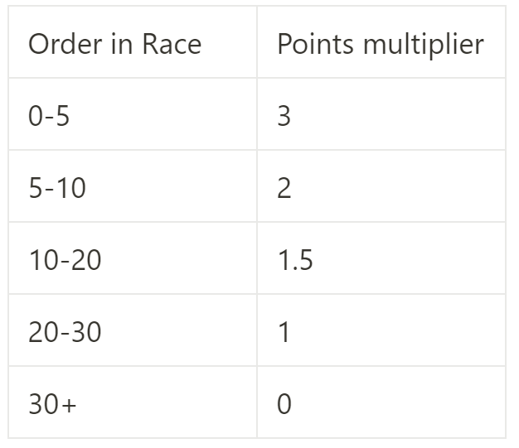Viewport: 519px width, 448px height.
Task: Click the multiplier value 1.5
Action: (295, 261)
